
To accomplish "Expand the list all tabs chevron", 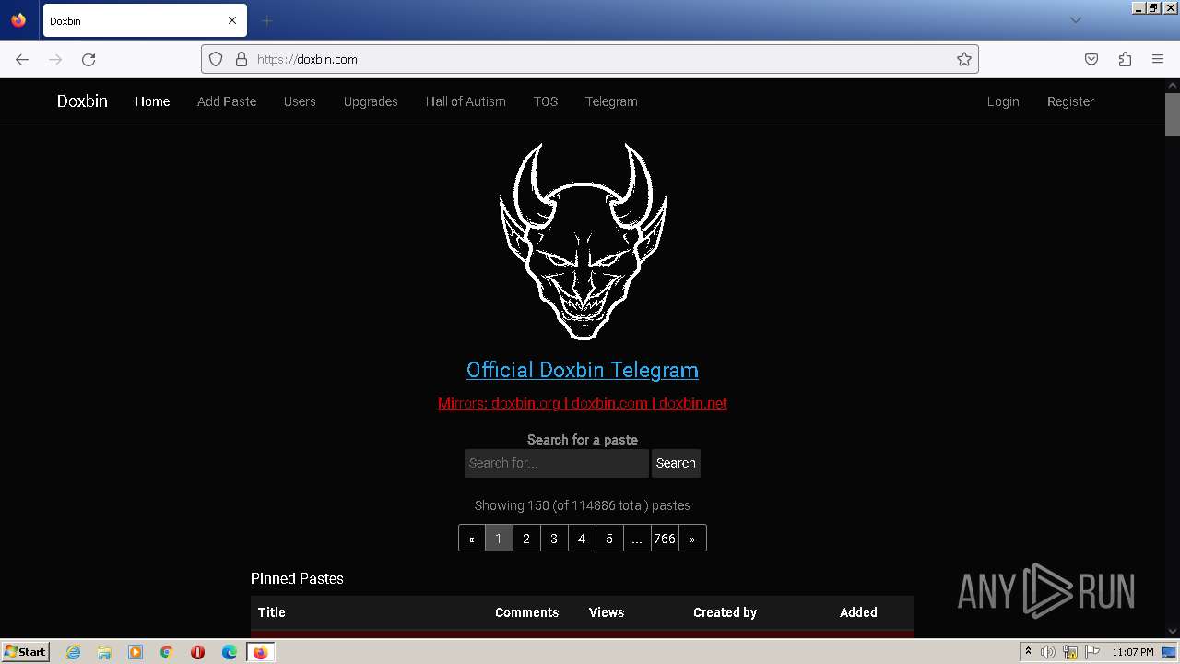I will [x=1075, y=20].
